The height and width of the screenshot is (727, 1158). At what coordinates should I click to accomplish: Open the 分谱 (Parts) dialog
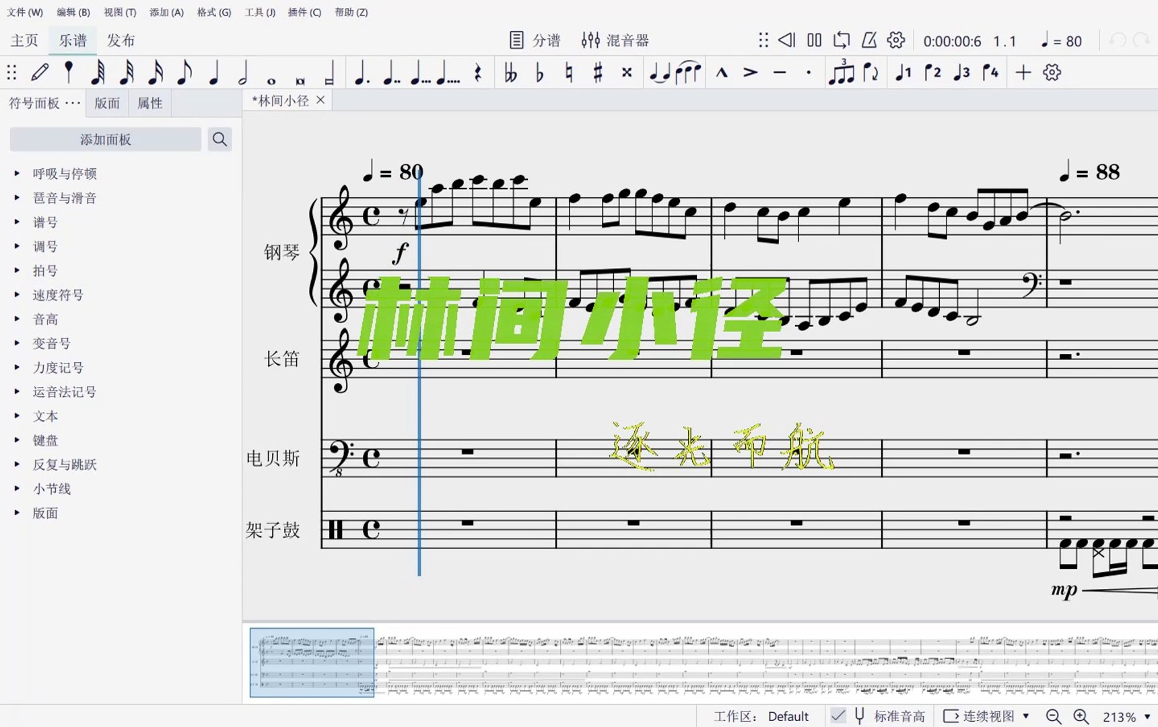pos(535,40)
